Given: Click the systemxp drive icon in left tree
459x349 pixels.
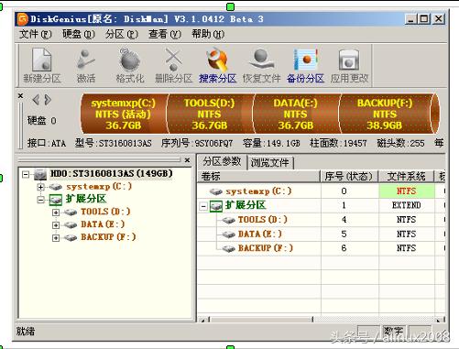Looking at the screenshot, I should (56, 187).
